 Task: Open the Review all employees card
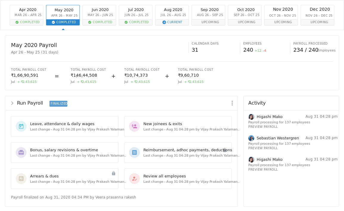pos(178,179)
